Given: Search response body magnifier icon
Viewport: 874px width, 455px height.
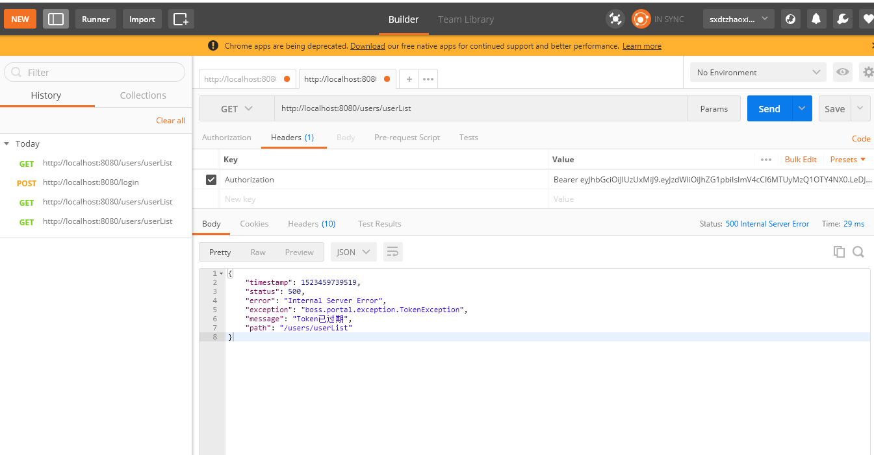Looking at the screenshot, I should (x=858, y=252).
